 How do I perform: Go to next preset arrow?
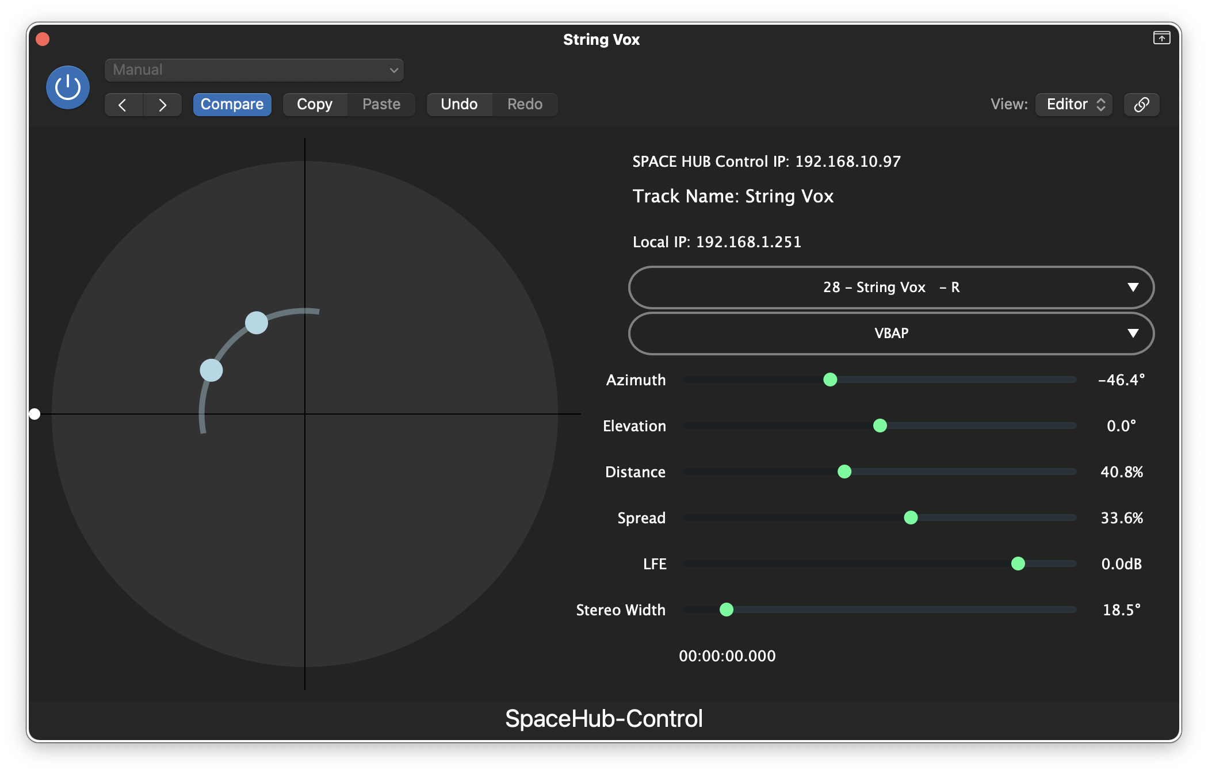pos(163,105)
